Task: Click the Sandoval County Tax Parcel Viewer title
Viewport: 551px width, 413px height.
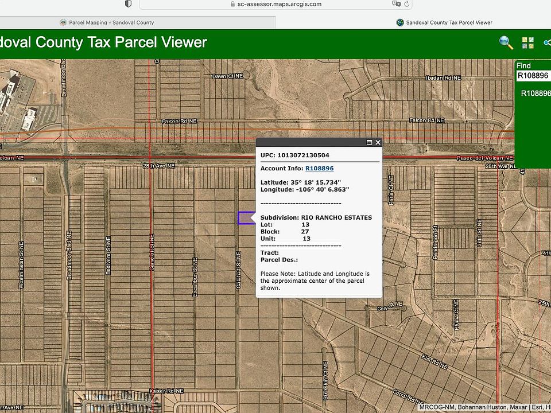Action: pos(103,42)
